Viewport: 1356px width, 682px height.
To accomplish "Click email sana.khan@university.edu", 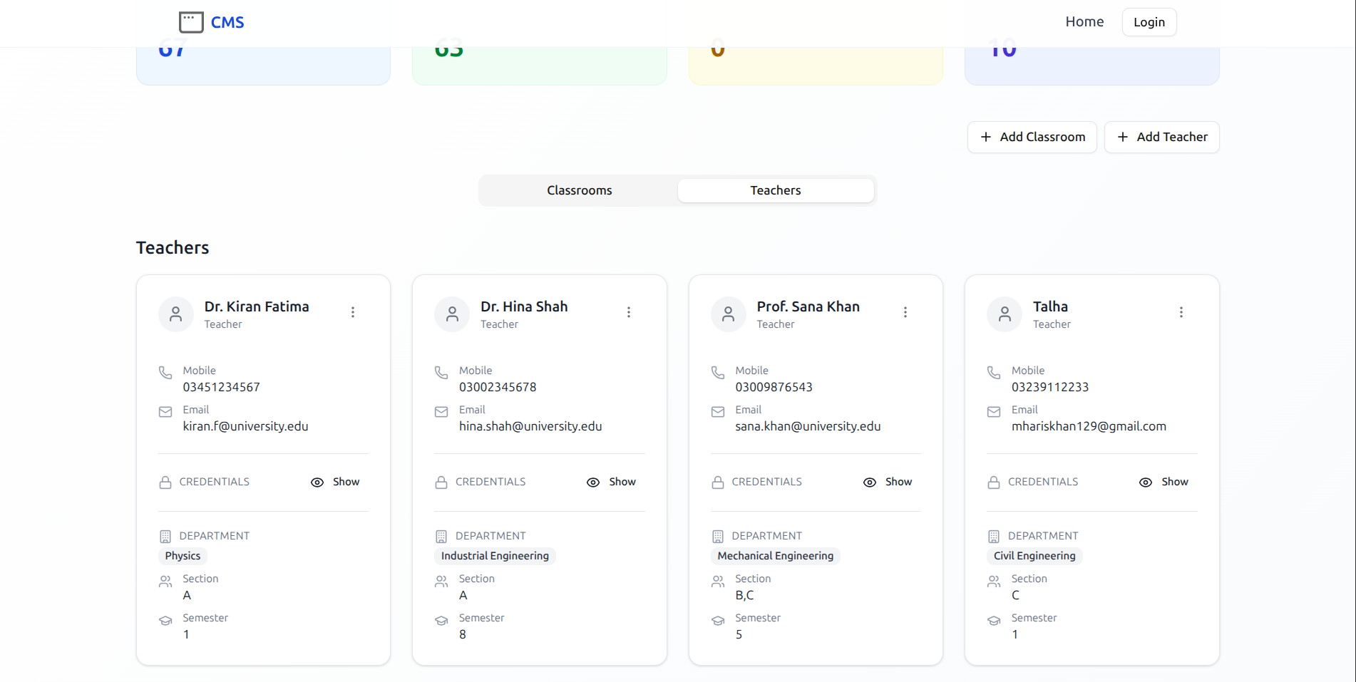I will coord(808,426).
